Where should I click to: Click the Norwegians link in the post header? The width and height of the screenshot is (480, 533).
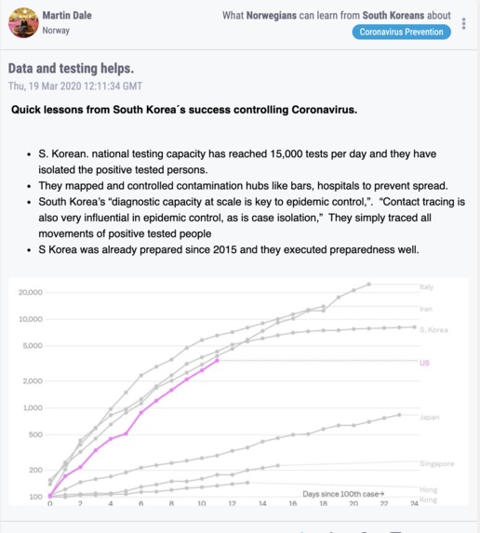click(x=272, y=15)
